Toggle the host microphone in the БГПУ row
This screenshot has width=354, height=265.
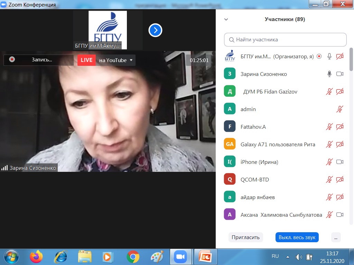point(329,56)
